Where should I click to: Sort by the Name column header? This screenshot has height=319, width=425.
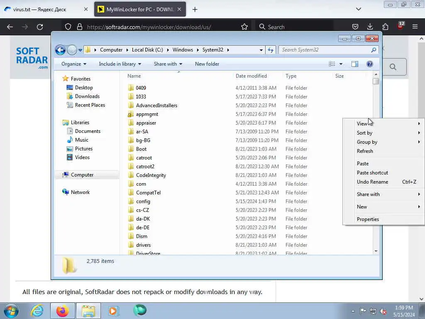tap(134, 76)
